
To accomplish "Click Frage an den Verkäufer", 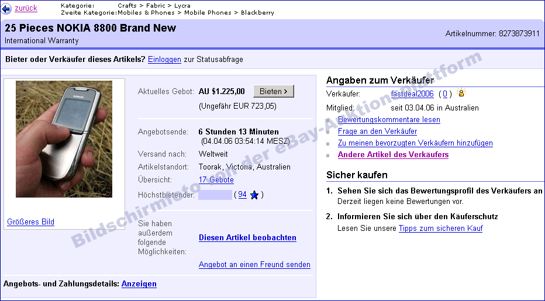I will (378, 132).
